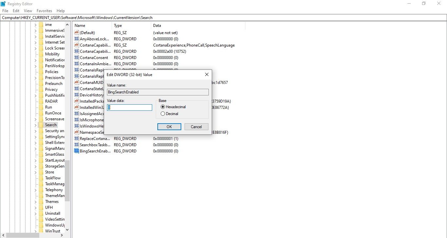Open the File menu
The width and height of the screenshot is (447, 238).
[x=5, y=11]
